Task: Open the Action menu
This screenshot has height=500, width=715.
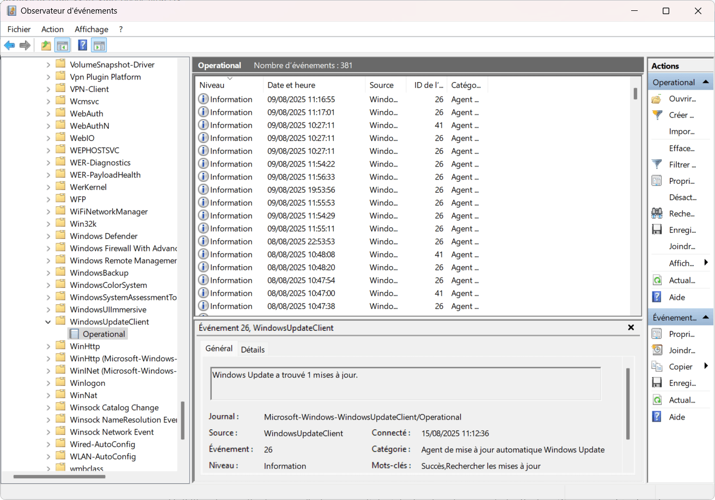Action: tap(52, 29)
